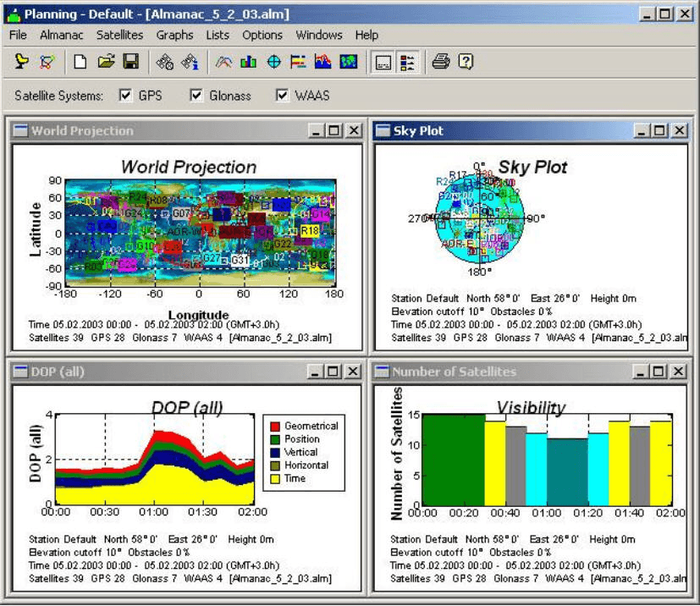The height and width of the screenshot is (606, 700).
Task: Uncheck the GPS satellite system checkbox
Action: click(126, 96)
